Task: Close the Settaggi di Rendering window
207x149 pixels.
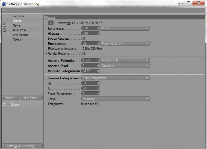Action: click(199, 3)
